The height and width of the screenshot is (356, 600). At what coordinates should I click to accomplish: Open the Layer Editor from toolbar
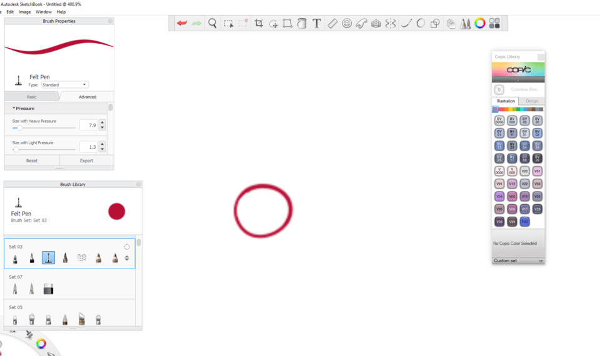(451, 24)
